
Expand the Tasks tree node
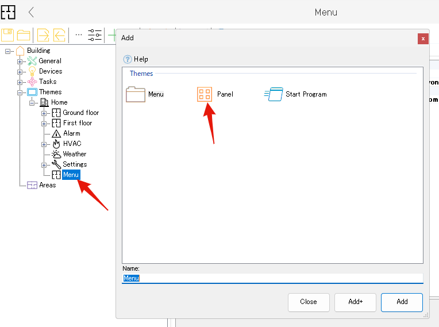tap(20, 82)
